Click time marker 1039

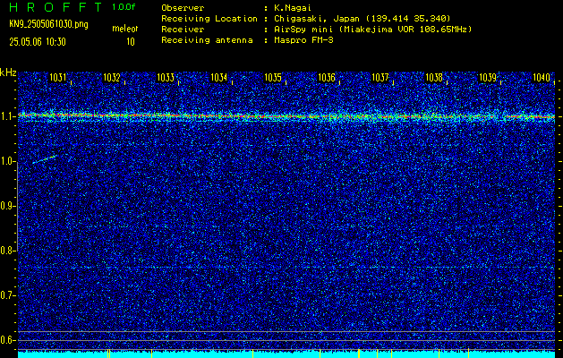point(488,77)
